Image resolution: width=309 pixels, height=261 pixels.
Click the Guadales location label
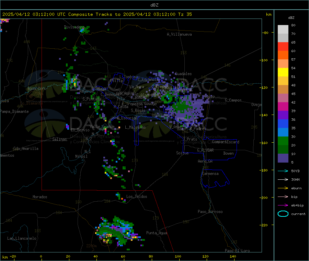pos(183,74)
